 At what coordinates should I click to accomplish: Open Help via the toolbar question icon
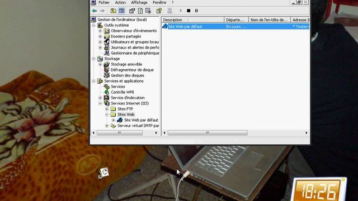point(159,11)
